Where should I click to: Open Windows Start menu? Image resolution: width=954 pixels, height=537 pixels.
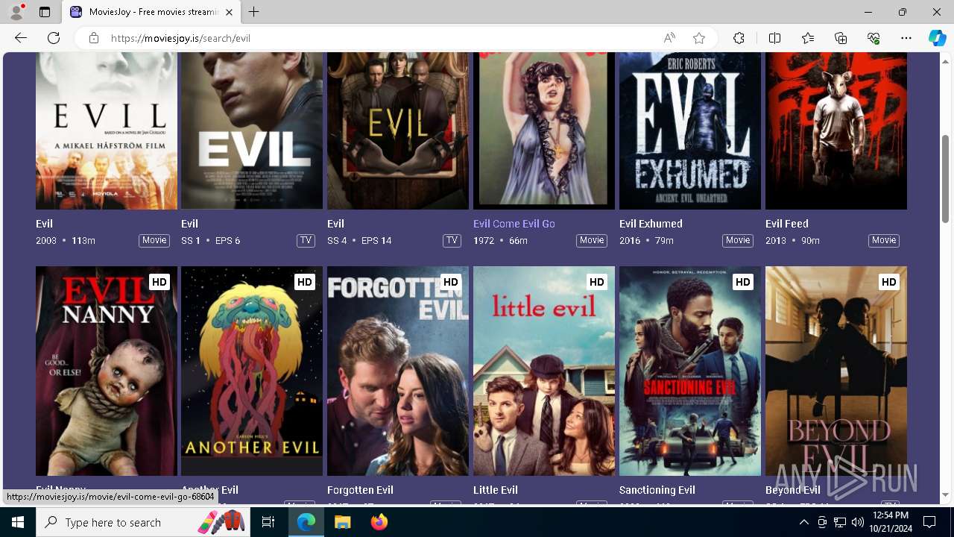[x=18, y=522]
